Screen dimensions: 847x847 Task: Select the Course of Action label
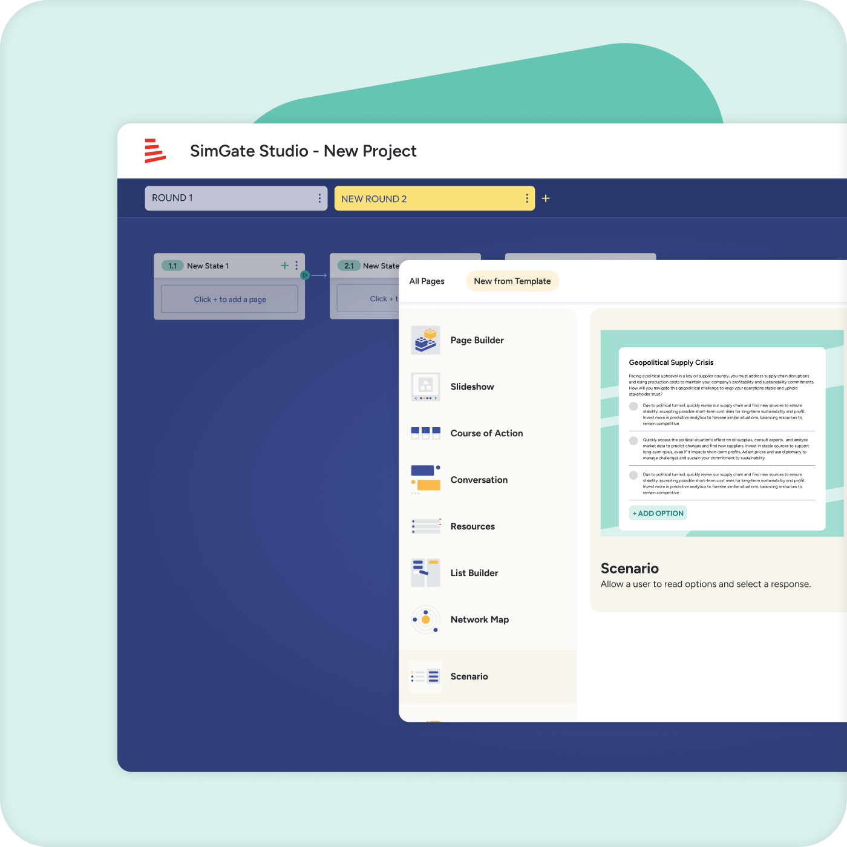click(x=487, y=433)
